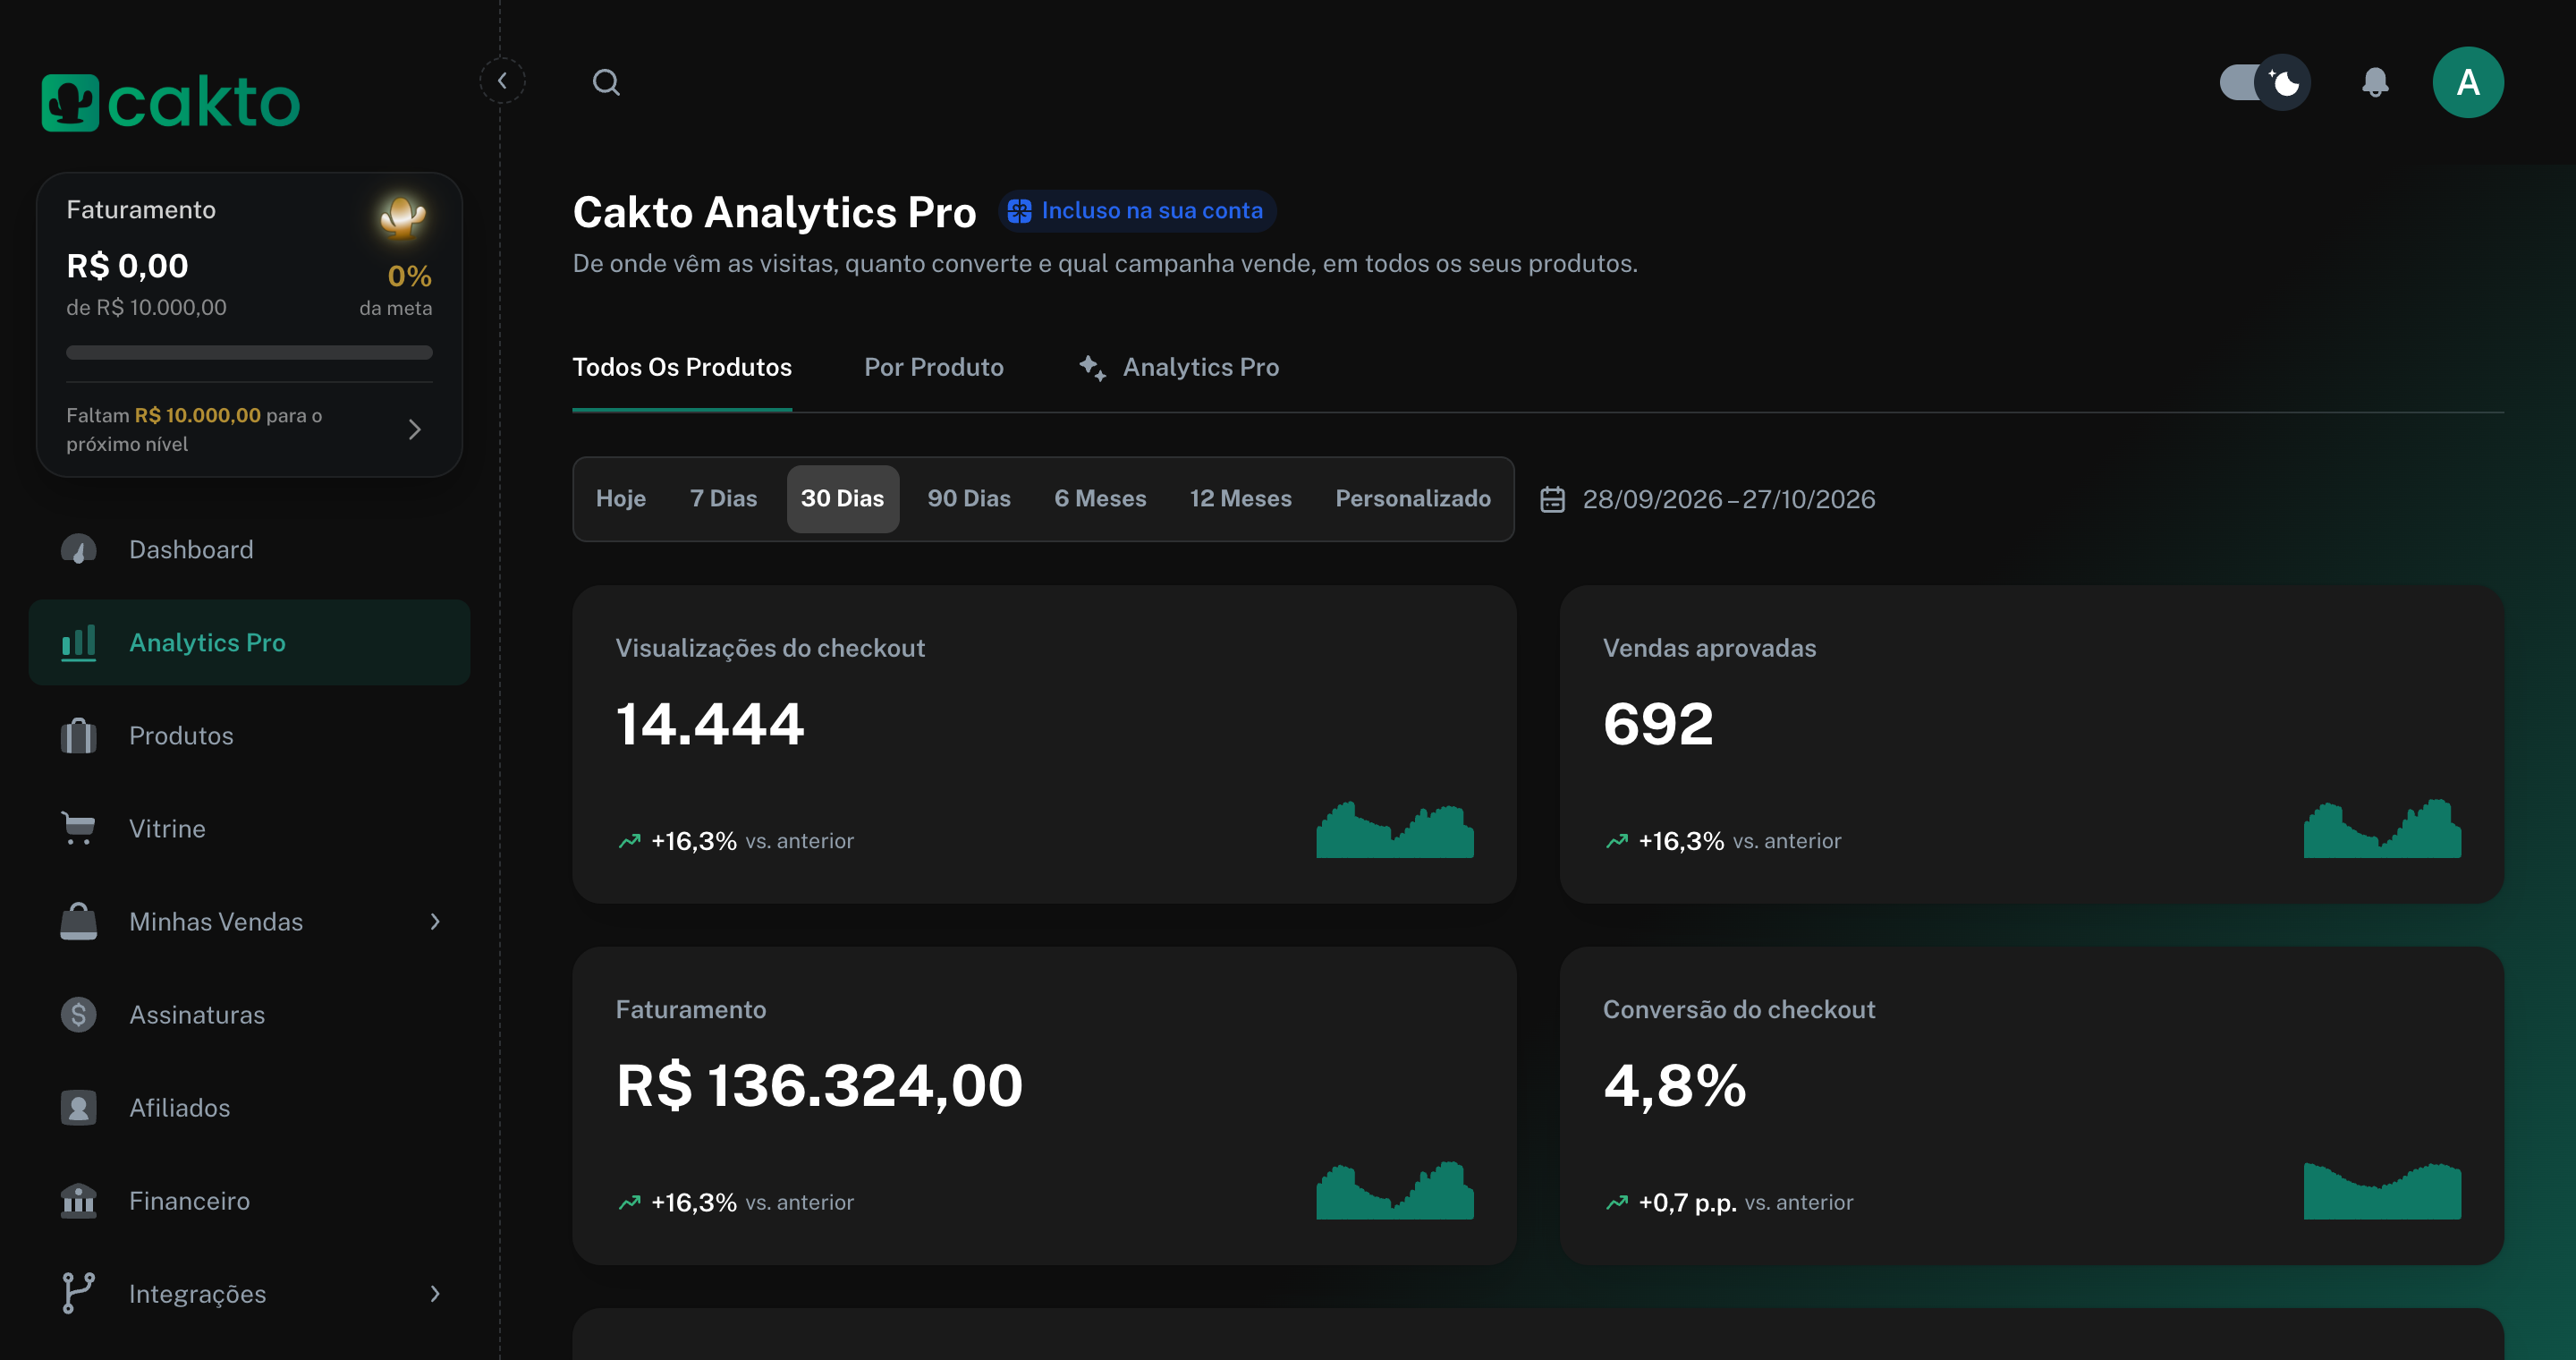Click the trend arrow in Visualizações do checkout card
Image resolution: width=2576 pixels, height=1360 pixels.
[x=629, y=841]
